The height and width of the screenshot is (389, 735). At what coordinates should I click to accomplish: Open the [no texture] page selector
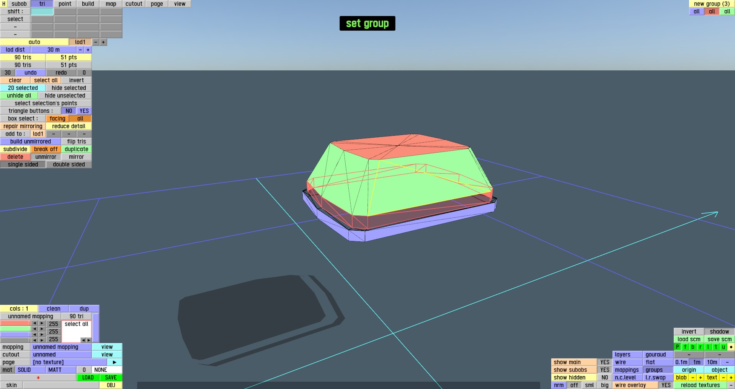(x=69, y=362)
